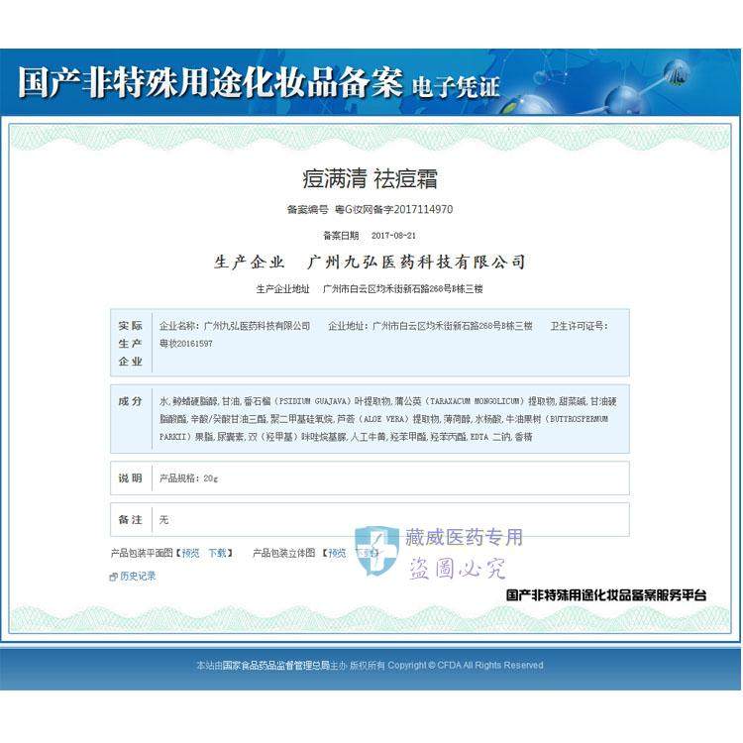Click the footer CFDA copyright notice
Image resolution: width=743 pixels, height=743 pixels.
pos(371,666)
